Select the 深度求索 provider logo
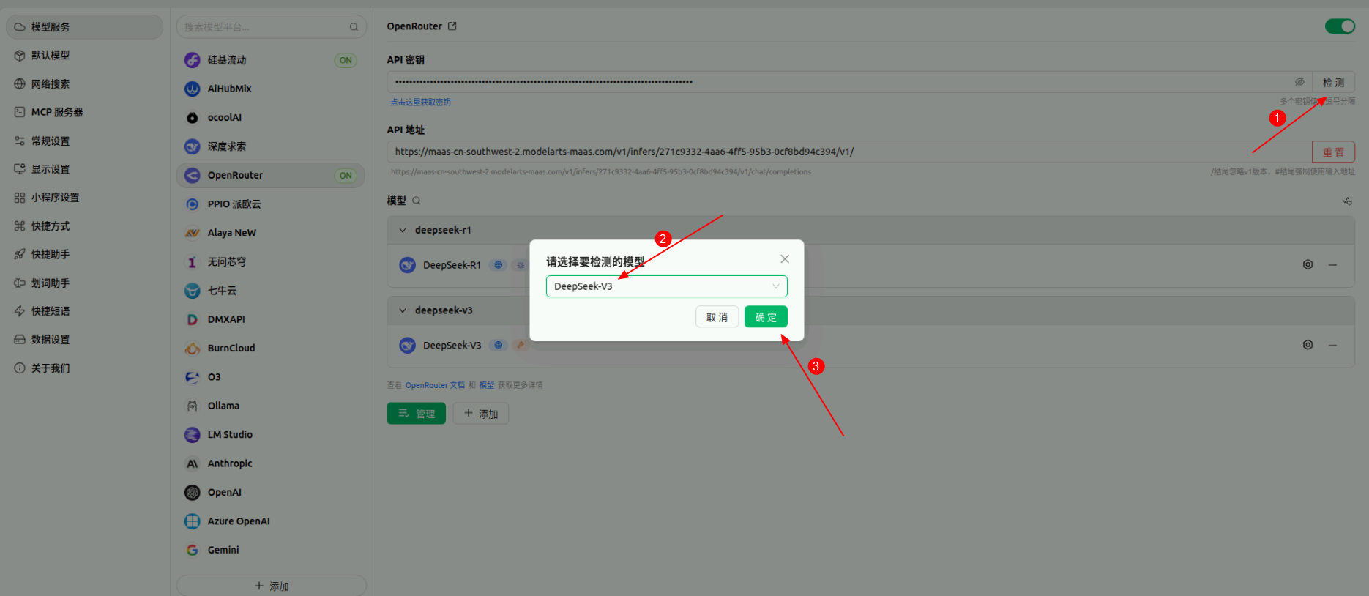Screen dimensions: 1369x596 (193, 146)
